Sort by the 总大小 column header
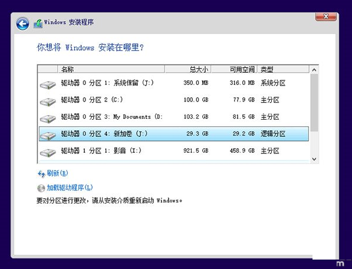 pyautogui.click(x=187, y=70)
